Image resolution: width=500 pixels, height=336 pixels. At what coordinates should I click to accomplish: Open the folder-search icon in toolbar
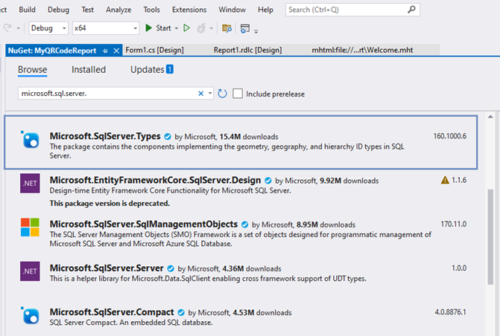(x=227, y=28)
